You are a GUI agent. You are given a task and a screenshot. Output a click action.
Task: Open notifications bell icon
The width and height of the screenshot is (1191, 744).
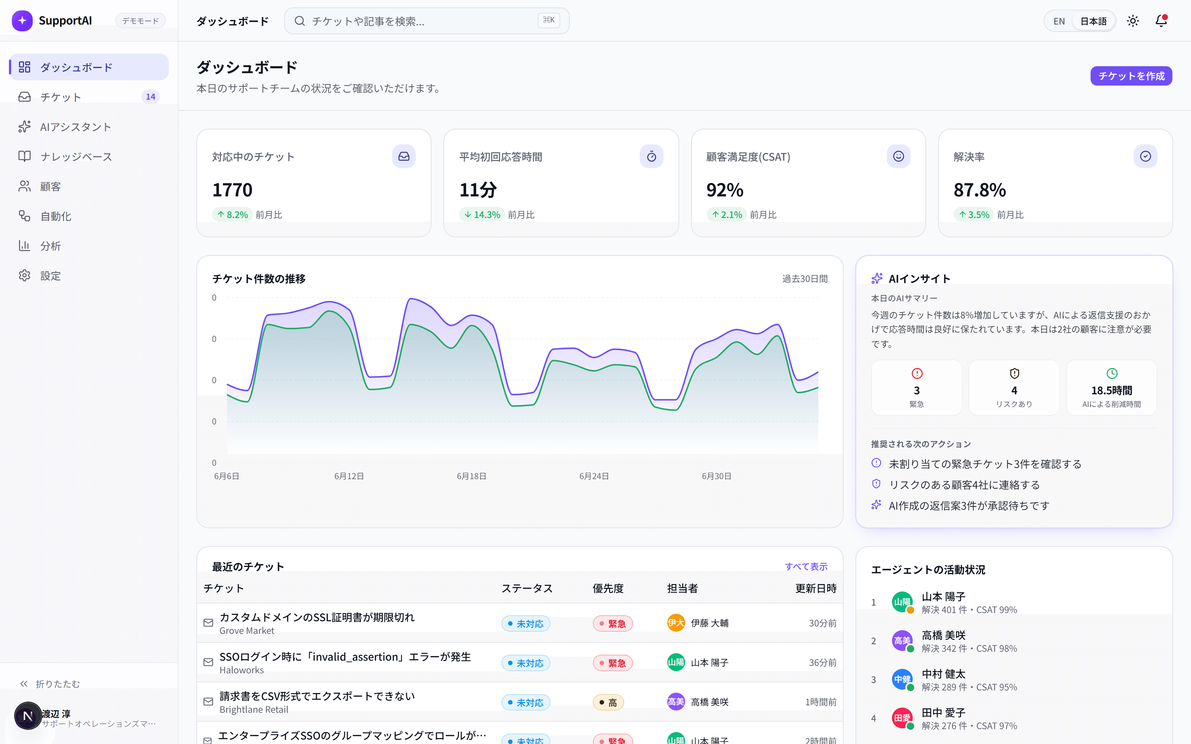pos(1161,21)
